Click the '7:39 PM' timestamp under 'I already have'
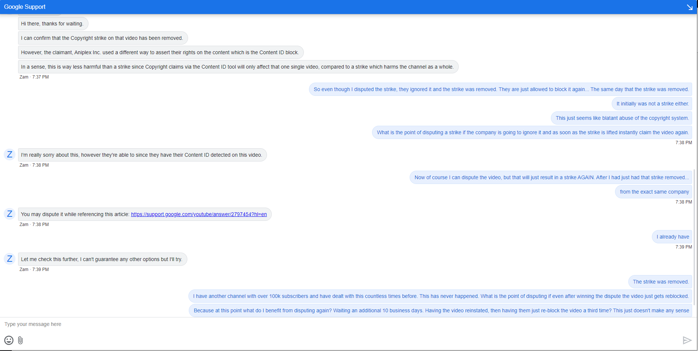 (684, 247)
